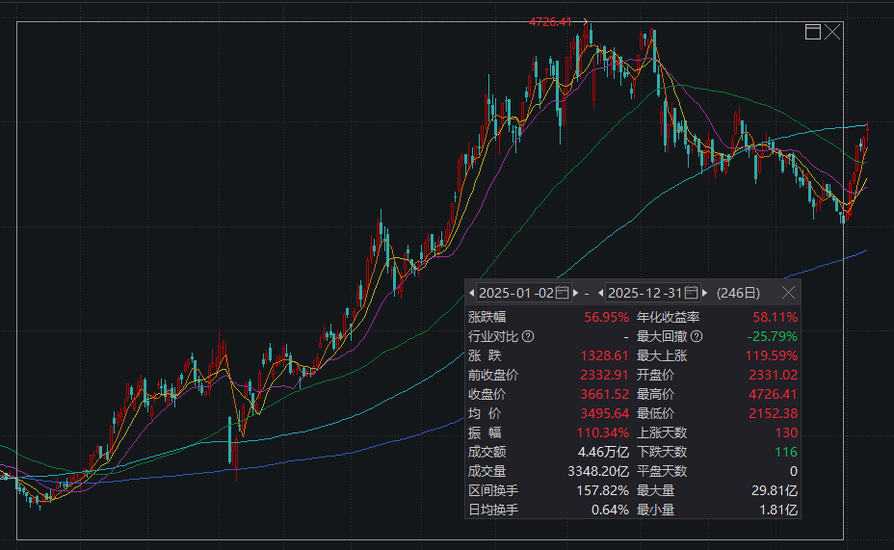Open the end date calendar picker
The image size is (894, 550).
click(x=692, y=293)
